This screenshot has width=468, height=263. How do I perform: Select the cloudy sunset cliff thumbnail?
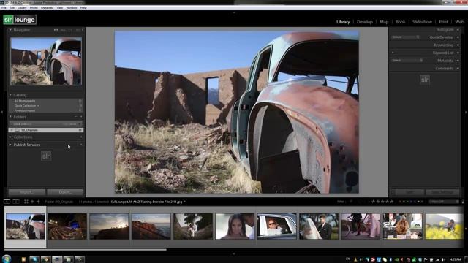pos(109,226)
